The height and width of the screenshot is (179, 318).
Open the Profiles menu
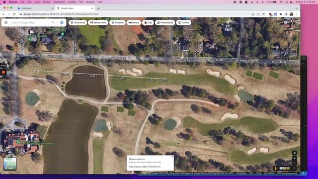click(x=72, y=2)
